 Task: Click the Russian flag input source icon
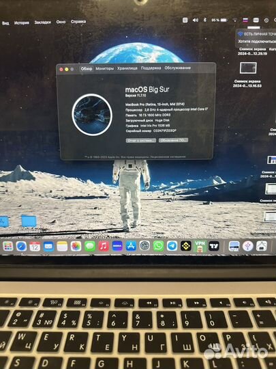click(245, 20)
